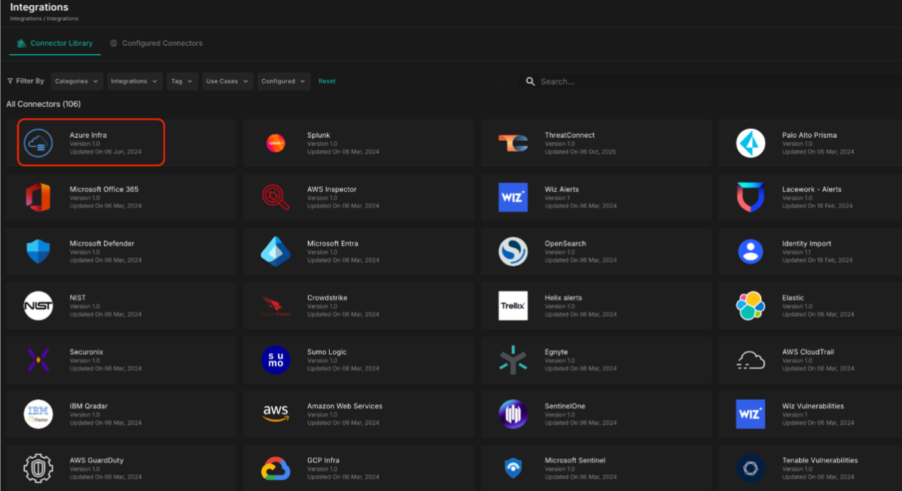Image resolution: width=902 pixels, height=491 pixels.
Task: Expand the Categories filter dropdown
Action: coord(77,81)
